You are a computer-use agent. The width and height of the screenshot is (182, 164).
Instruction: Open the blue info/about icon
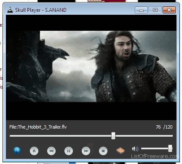pyautogui.click(x=17, y=151)
